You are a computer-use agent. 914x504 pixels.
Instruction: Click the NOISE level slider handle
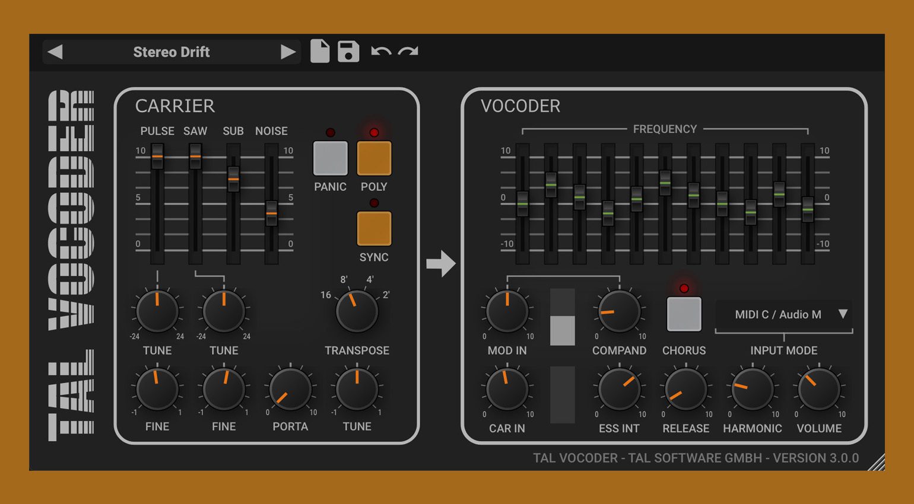pos(271,213)
